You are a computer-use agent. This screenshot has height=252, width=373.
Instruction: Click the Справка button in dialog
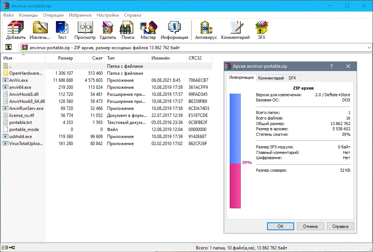(x=340, y=226)
